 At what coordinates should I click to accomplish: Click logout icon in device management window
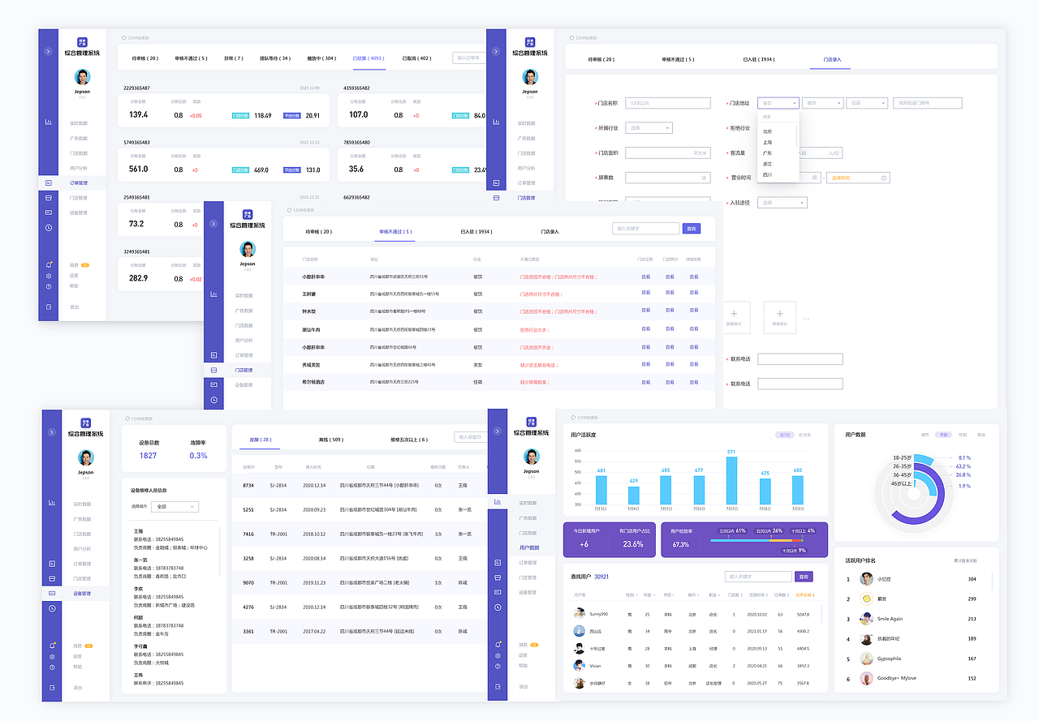[x=52, y=688]
